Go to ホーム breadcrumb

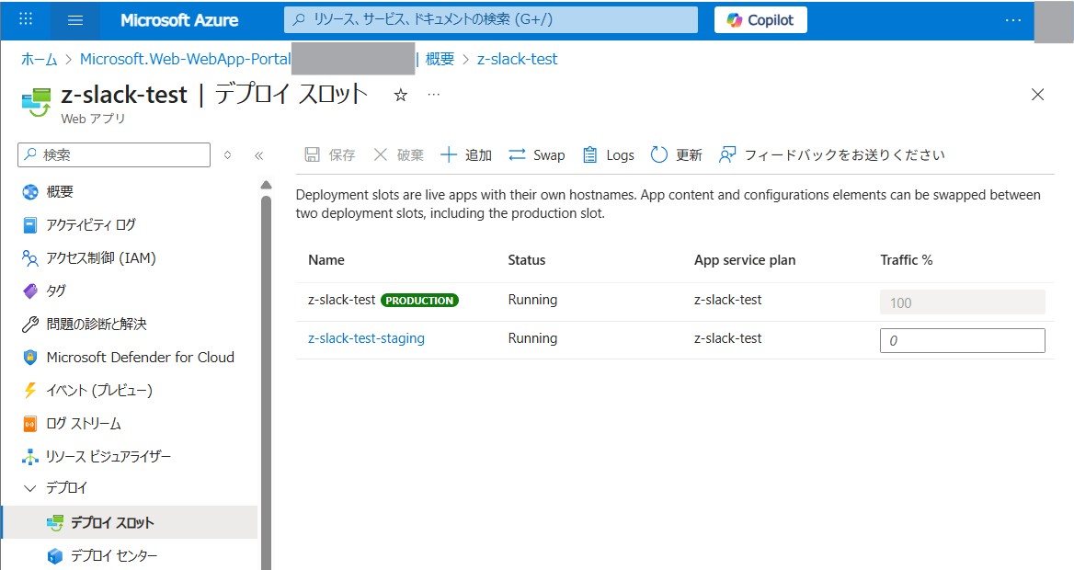[39, 59]
